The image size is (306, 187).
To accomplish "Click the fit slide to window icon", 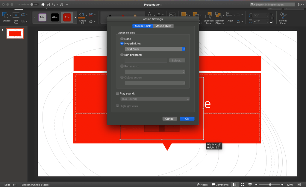I will pos(299,185).
